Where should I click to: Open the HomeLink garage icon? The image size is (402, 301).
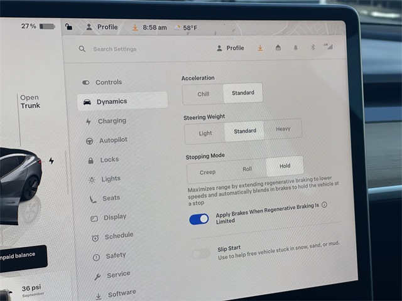tap(278, 48)
